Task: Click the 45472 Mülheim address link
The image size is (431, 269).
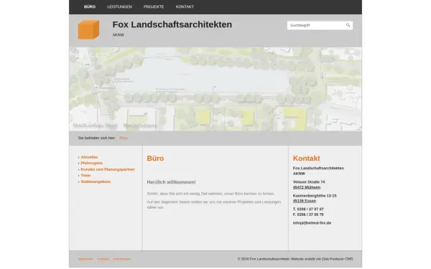Action: [x=307, y=187]
